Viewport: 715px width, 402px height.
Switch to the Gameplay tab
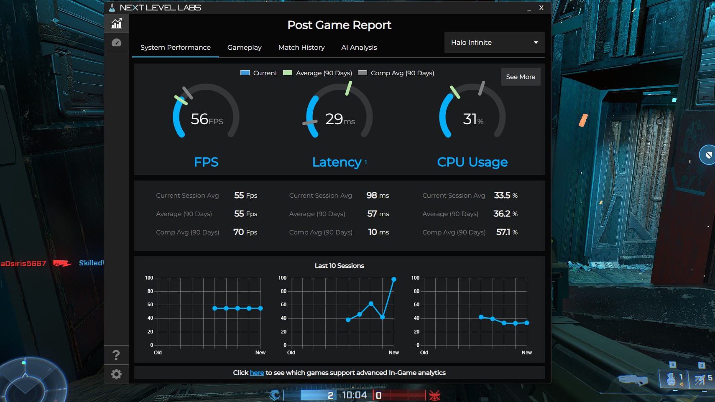(x=244, y=47)
